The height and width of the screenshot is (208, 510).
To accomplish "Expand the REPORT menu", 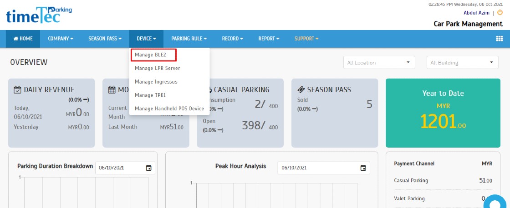I will [269, 39].
